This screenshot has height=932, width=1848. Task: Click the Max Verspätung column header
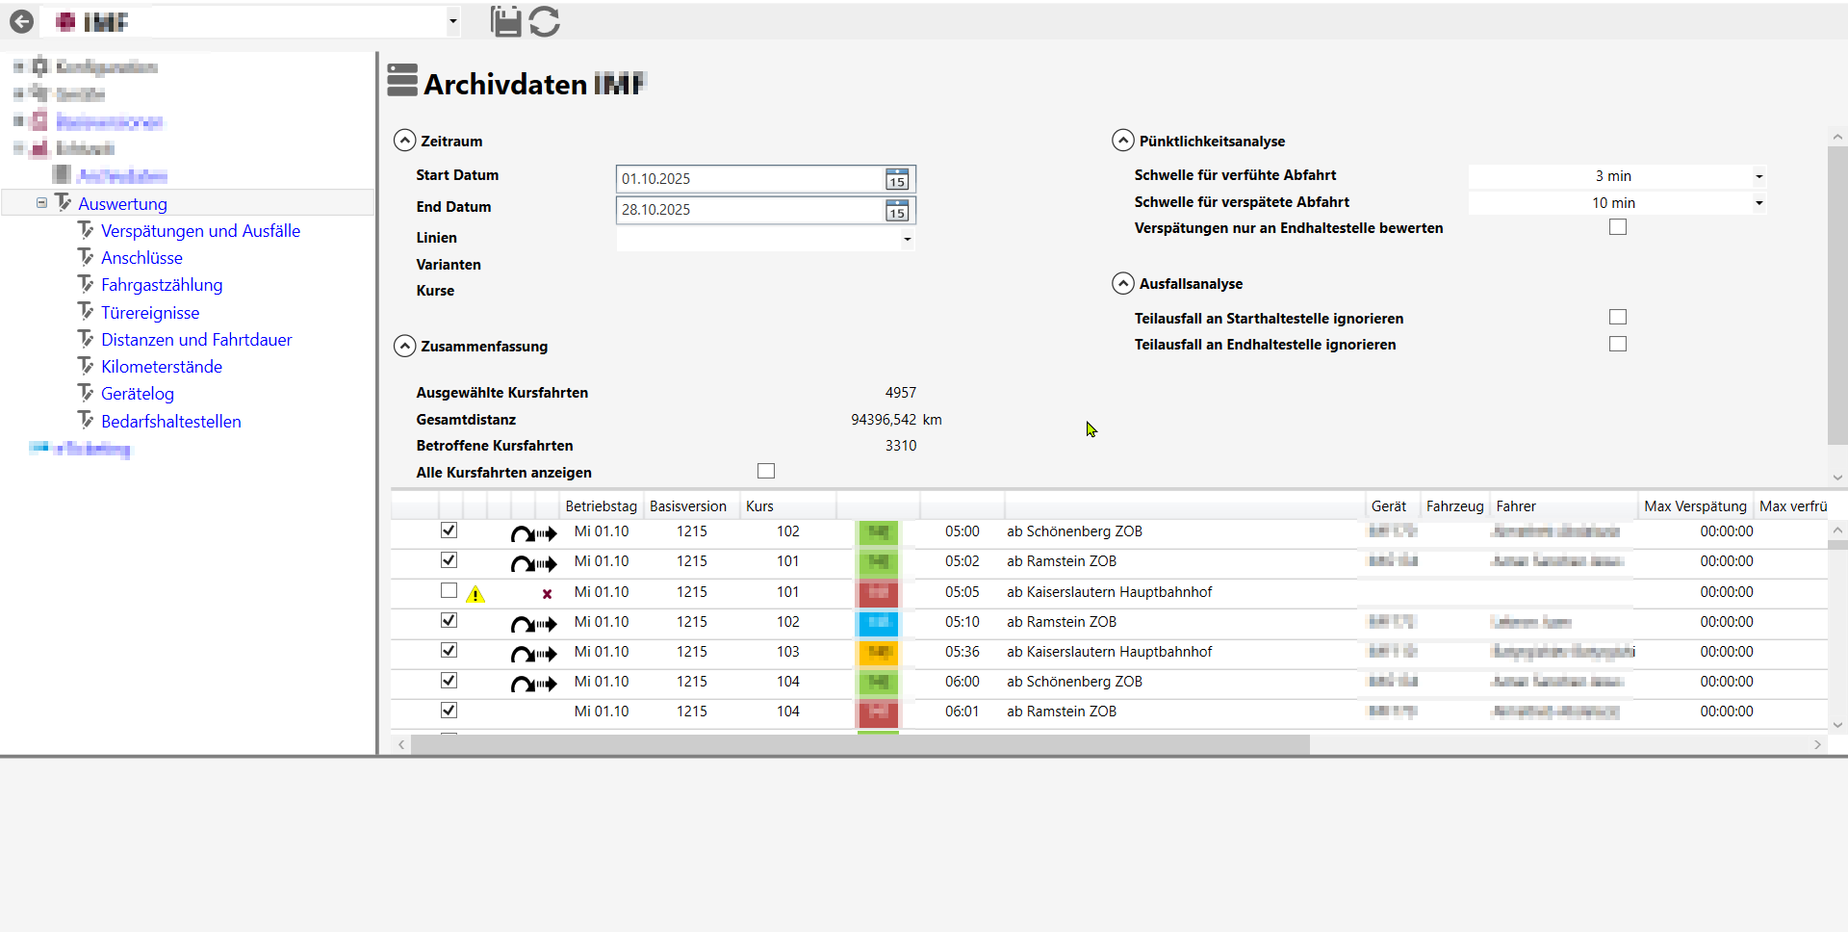[x=1694, y=506]
